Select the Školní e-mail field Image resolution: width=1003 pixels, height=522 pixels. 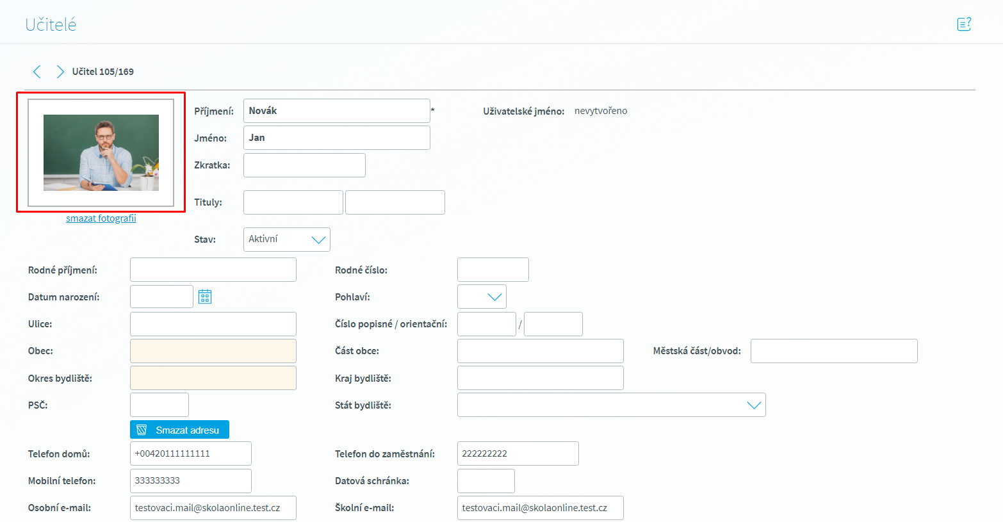click(x=540, y=508)
